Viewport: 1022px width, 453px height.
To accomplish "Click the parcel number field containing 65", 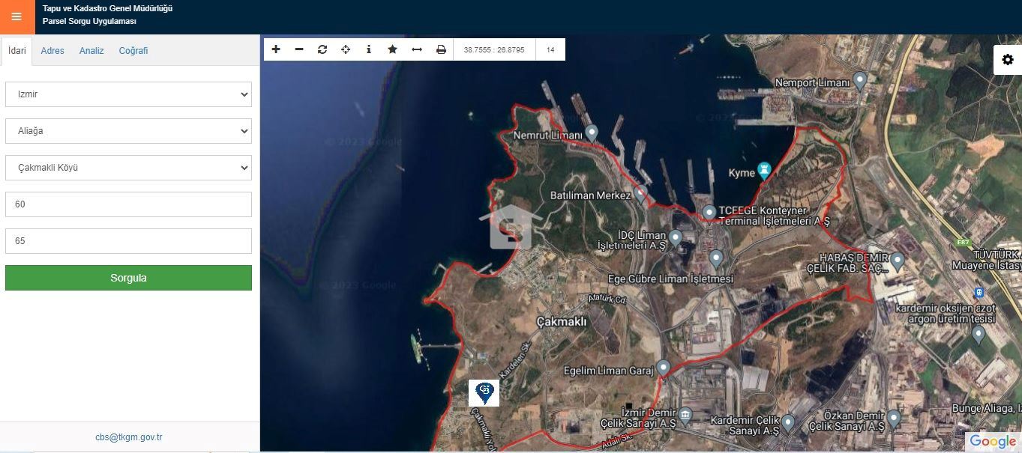I will (x=128, y=241).
